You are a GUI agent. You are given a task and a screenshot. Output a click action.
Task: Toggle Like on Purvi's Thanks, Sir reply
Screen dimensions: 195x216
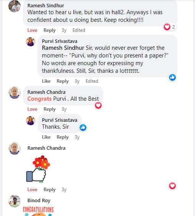click(x=46, y=137)
